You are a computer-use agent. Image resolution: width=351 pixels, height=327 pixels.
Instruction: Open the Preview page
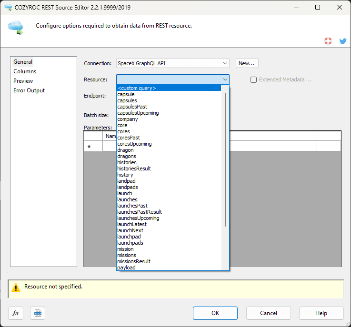(23, 81)
